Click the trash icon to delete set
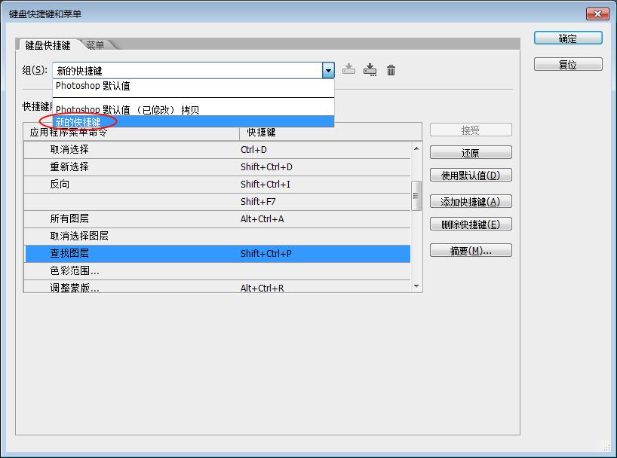The image size is (617, 458). click(x=391, y=70)
